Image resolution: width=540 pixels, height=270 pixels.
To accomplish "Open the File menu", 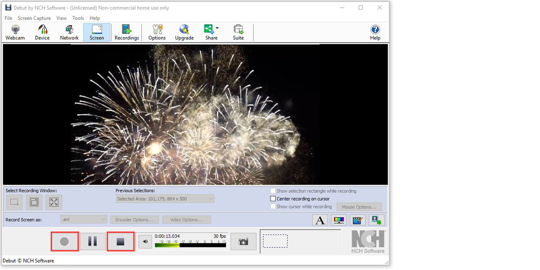I will coord(8,18).
